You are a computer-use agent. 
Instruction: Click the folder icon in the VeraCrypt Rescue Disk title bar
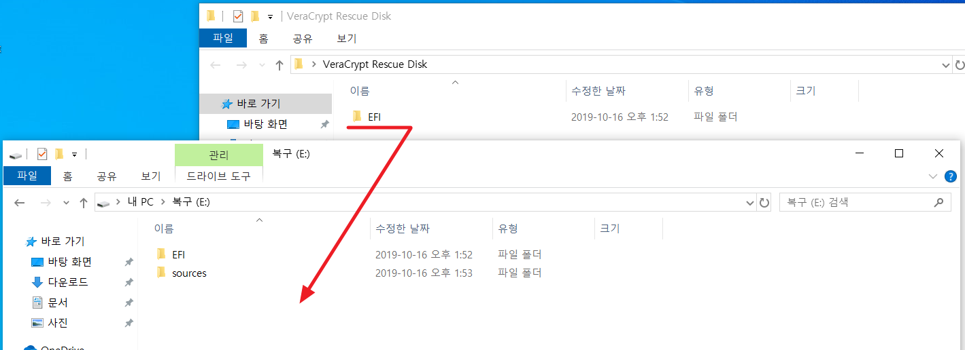[x=211, y=16]
